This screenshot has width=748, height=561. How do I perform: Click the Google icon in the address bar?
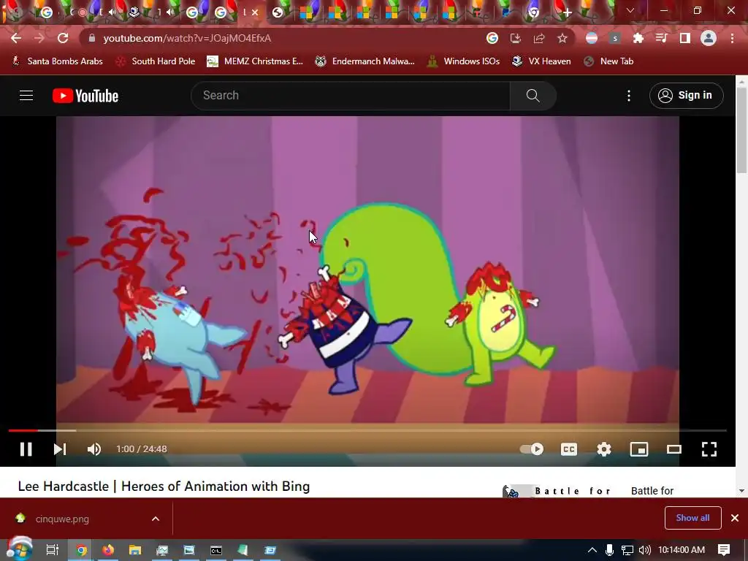[x=492, y=38]
